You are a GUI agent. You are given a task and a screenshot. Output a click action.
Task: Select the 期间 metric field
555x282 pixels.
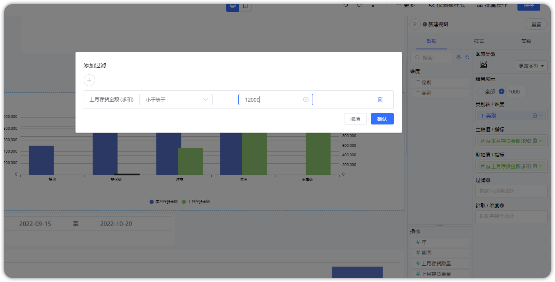click(440, 253)
